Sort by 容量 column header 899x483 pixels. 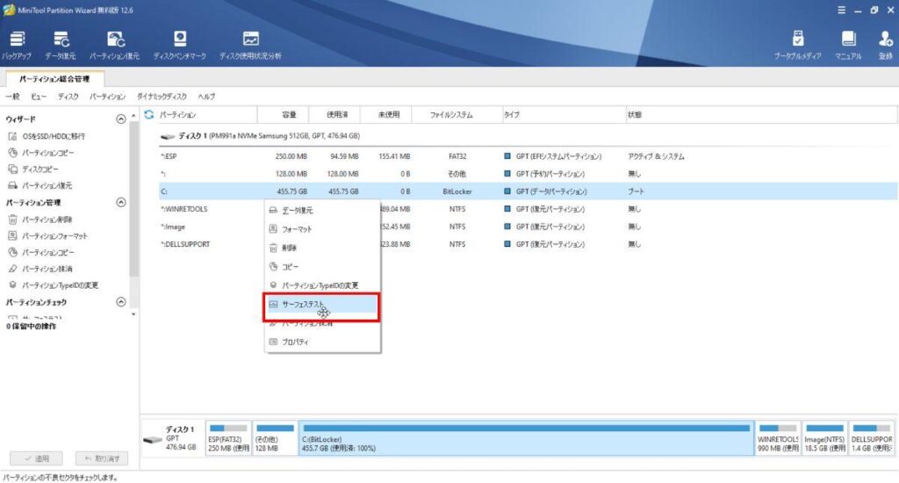(x=284, y=115)
